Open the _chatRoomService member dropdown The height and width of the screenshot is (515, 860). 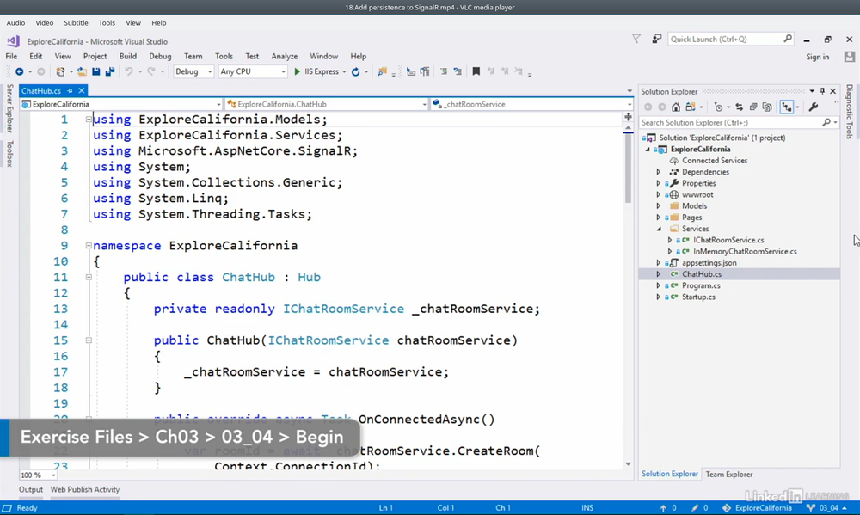532,104
